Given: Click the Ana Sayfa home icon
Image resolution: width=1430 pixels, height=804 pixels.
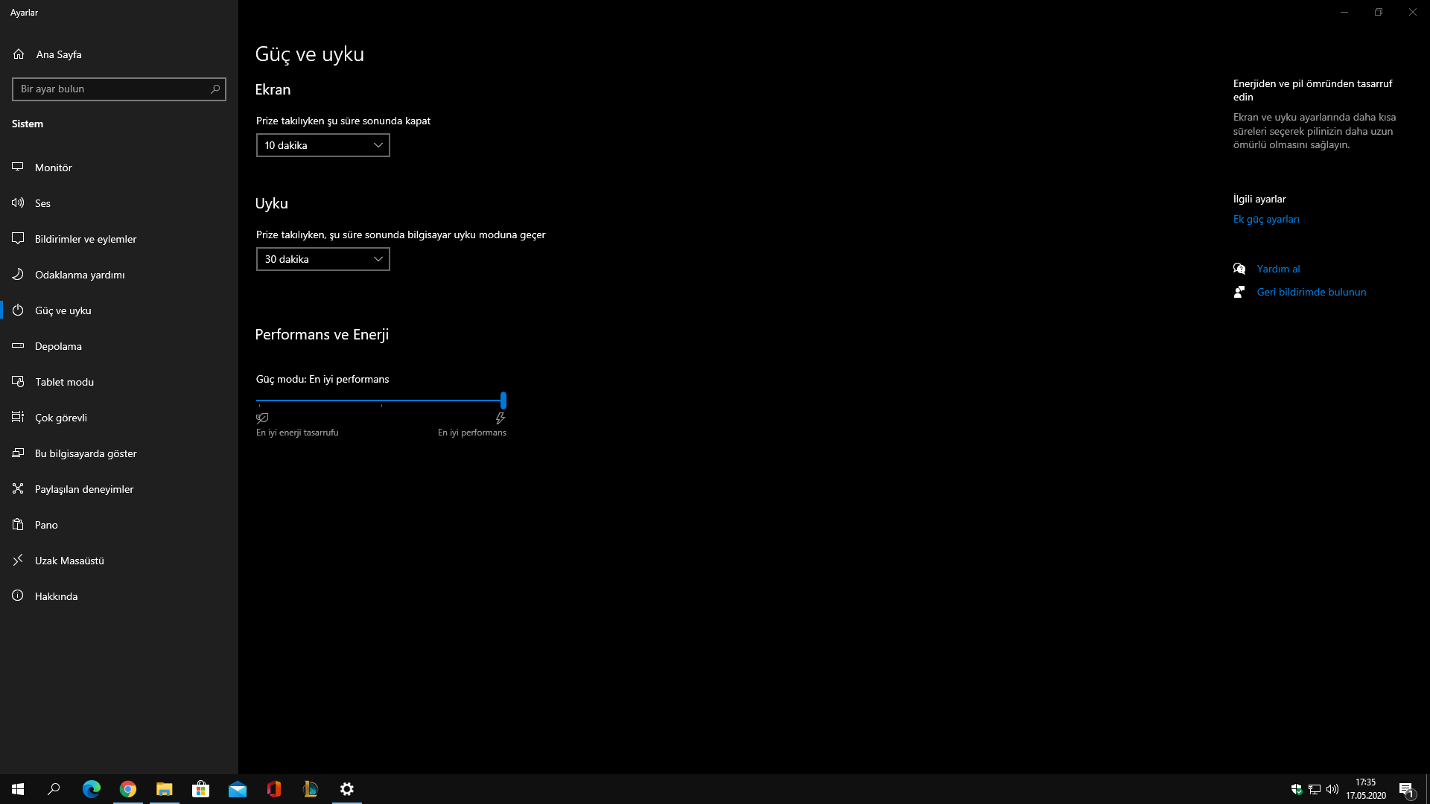Looking at the screenshot, I should coord(19,54).
